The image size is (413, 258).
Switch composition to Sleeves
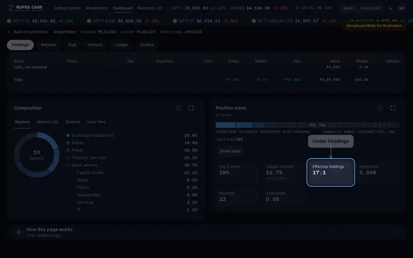tap(73, 122)
